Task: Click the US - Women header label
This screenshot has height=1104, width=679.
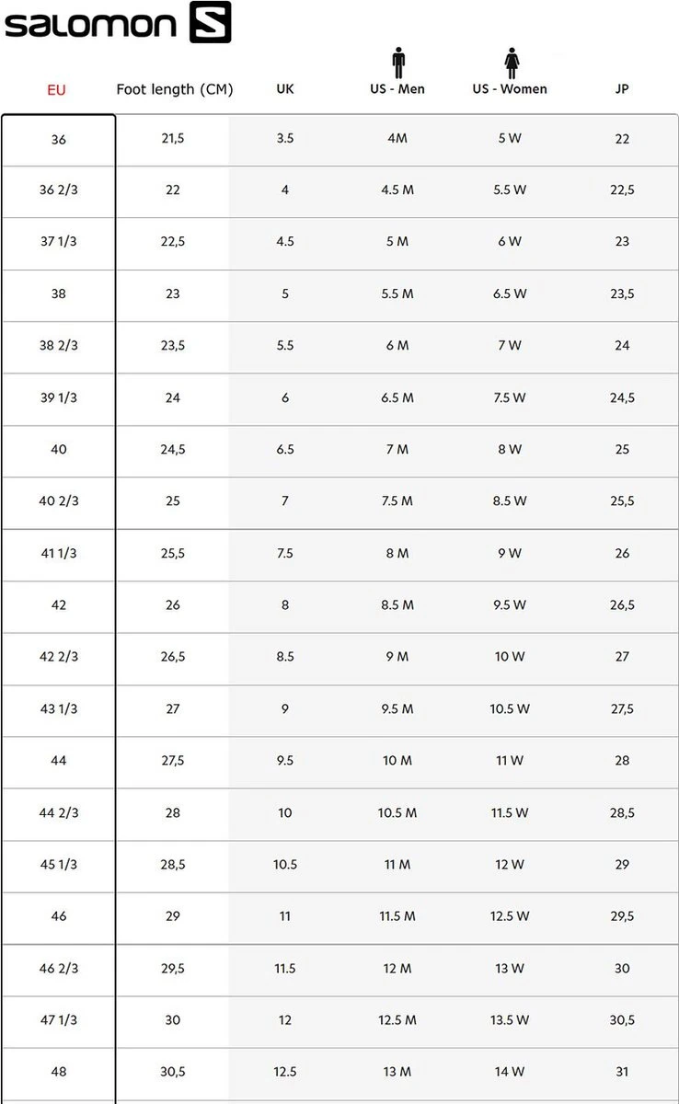Action: point(510,89)
